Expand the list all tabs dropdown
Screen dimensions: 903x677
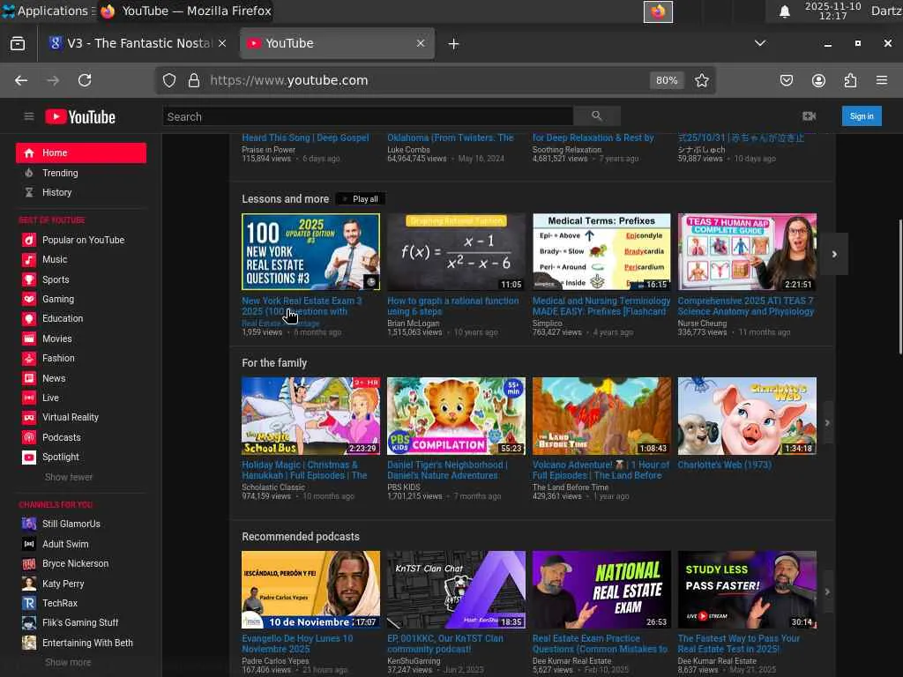point(760,43)
